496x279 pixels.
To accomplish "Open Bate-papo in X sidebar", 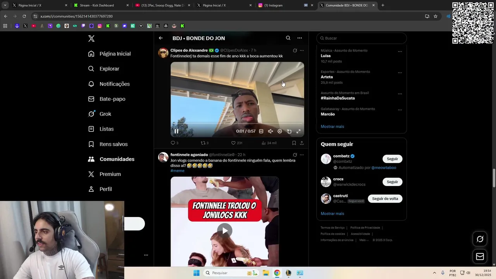I will tap(107, 99).
